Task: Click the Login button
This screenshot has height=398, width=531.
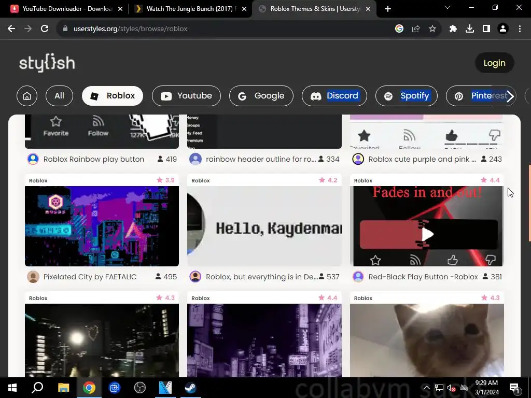Action: (x=494, y=63)
